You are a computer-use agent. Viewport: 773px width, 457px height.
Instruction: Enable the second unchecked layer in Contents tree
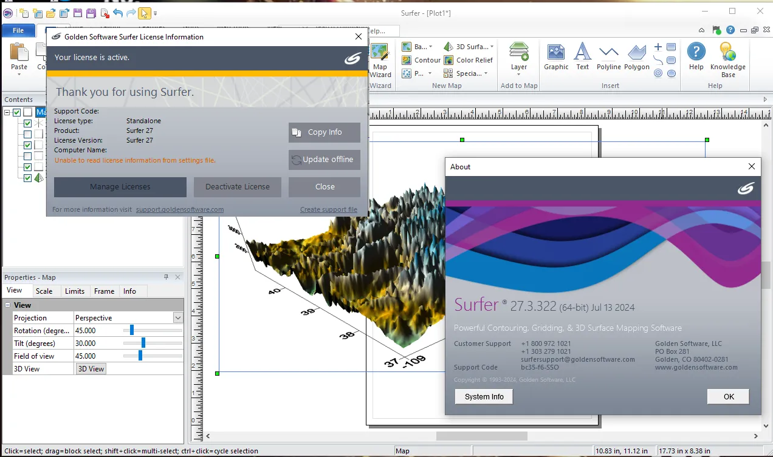coord(27,156)
